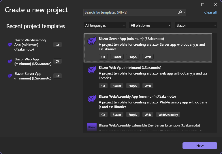Screen dimensions: 222x154
Task: Click Empty tag under Blazor WebAssembly App template
Action: [x=133, y=114]
